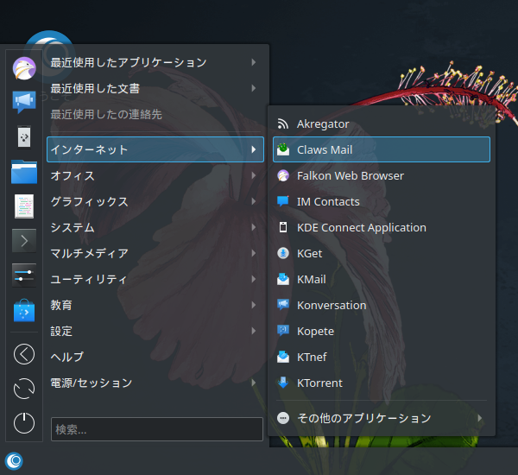Expand the インターネット submenu arrow

pos(254,149)
